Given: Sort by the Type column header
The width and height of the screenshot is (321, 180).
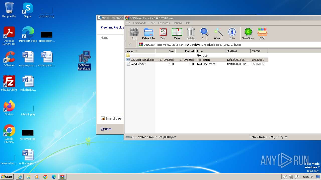Looking at the screenshot, I should tap(210, 51).
